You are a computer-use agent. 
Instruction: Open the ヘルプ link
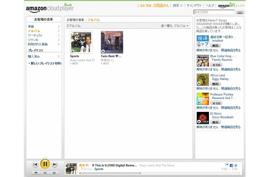click(210, 5)
